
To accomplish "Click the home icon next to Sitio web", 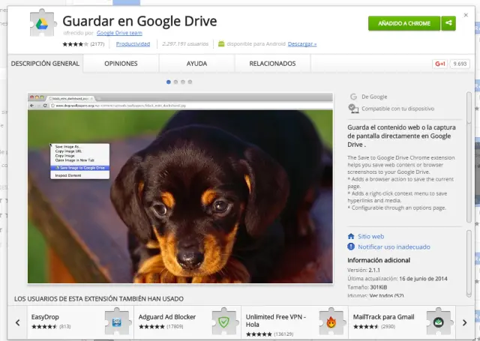I will tap(351, 235).
